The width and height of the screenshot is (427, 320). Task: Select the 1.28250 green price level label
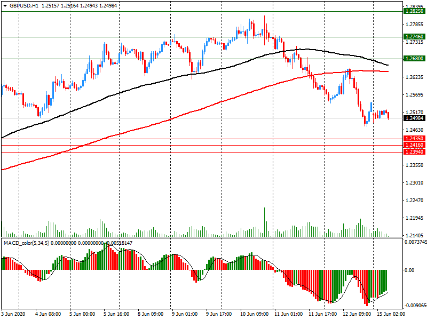415,11
